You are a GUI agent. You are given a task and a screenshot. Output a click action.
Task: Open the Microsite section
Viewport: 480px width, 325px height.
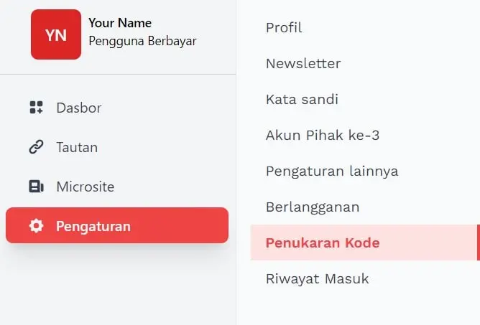85,187
